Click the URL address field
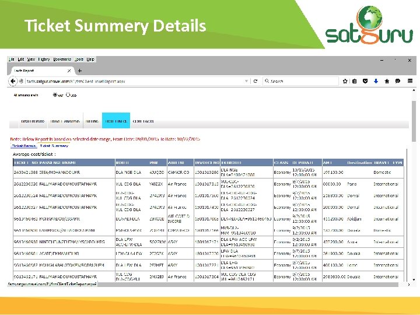Viewport: 420px width, 315px height. click(135, 81)
